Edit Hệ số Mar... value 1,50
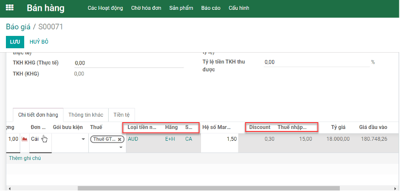Viewport: 400px width, 192px height. (219, 143)
